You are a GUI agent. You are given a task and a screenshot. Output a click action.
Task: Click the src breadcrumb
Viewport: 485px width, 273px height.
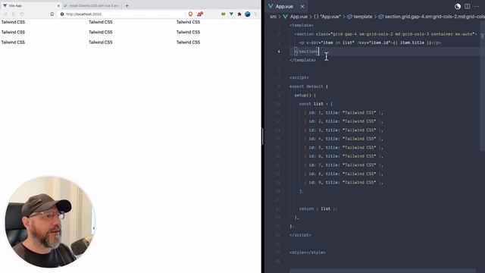[273, 17]
